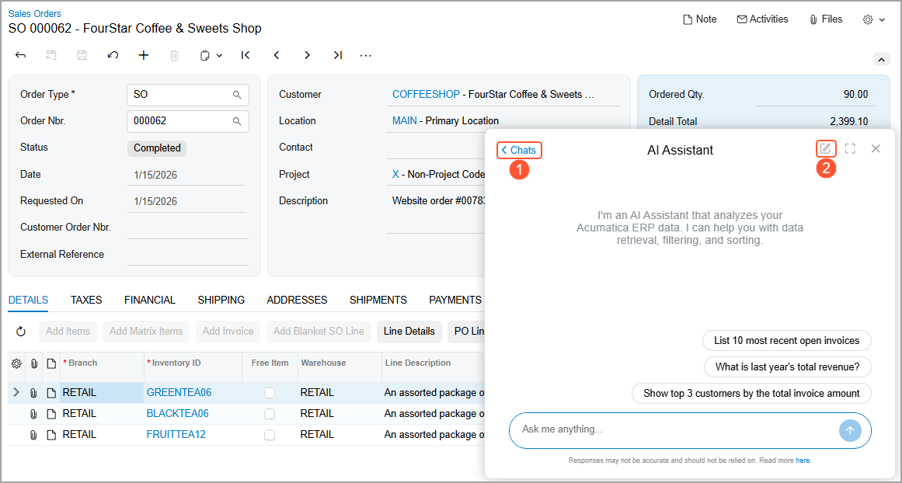Open Files from the title bar

coord(826,19)
